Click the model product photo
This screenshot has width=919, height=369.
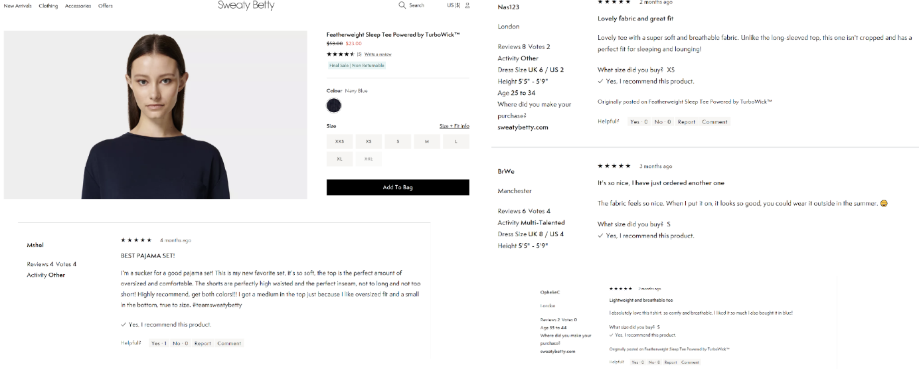pos(155,115)
